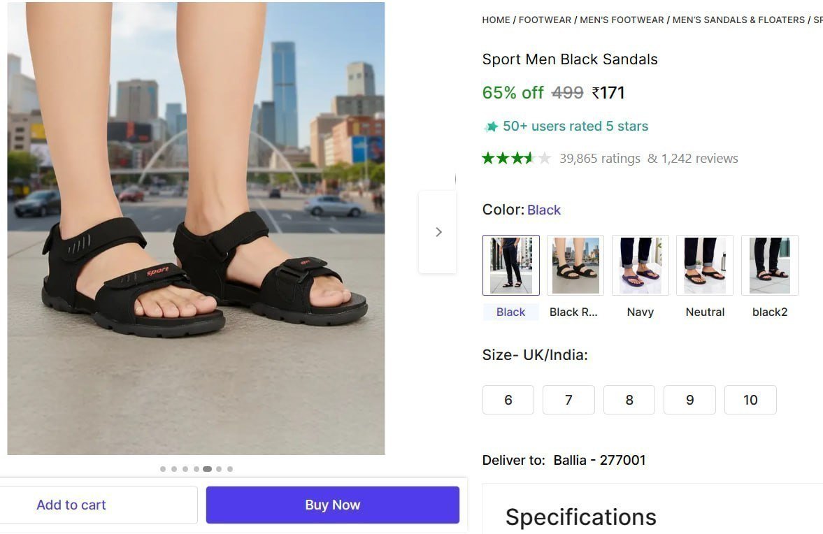The width and height of the screenshot is (823, 534).
Task: Expand the Specifications section
Action: pyautogui.click(x=580, y=517)
